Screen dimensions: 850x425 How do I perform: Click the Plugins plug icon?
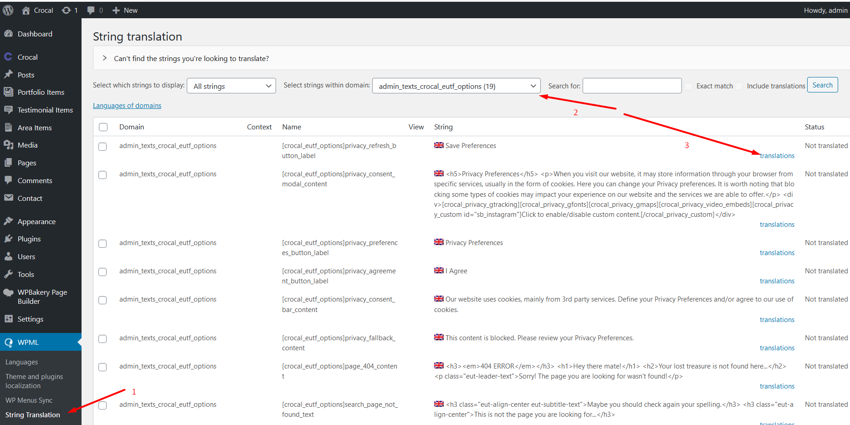click(8, 239)
